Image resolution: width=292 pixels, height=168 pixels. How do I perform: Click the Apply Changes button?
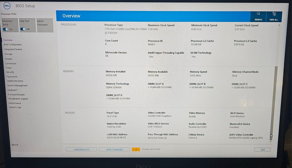(x=114, y=149)
